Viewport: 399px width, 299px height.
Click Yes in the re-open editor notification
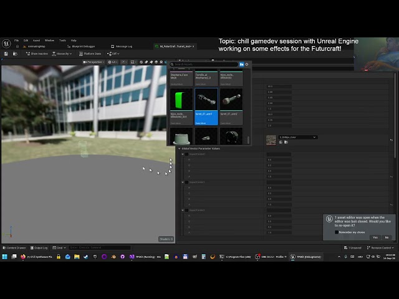pos(375,237)
